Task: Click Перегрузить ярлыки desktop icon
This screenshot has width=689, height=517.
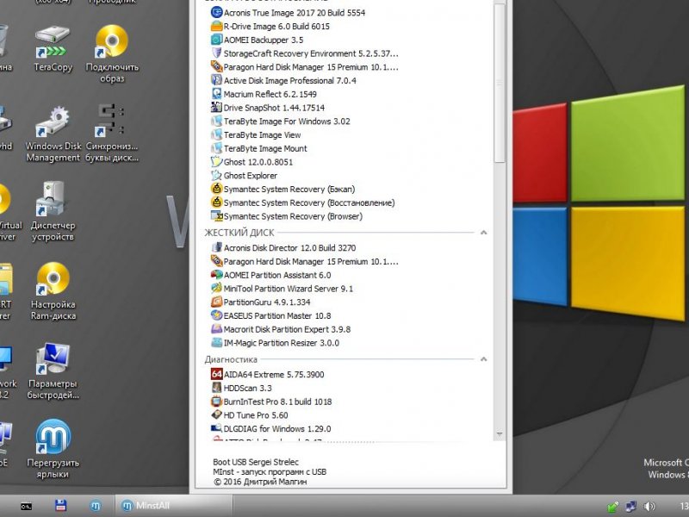Action: [53, 449]
